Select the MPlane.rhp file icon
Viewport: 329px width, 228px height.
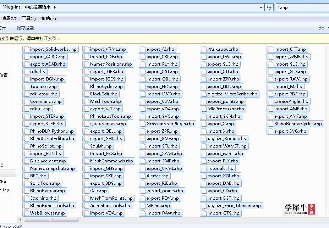pyautogui.click(x=143, y=206)
